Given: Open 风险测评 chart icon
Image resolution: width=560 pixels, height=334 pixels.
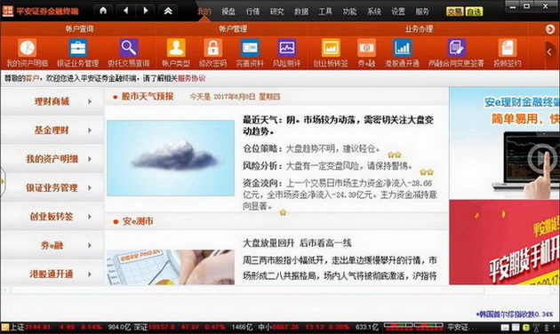Looking at the screenshot, I should coord(287,48).
